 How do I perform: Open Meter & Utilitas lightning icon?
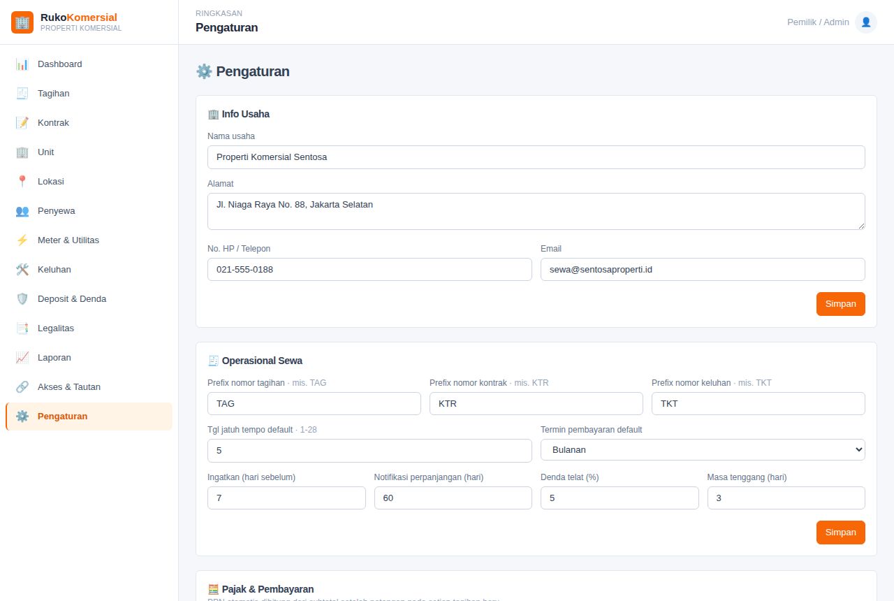(22, 240)
